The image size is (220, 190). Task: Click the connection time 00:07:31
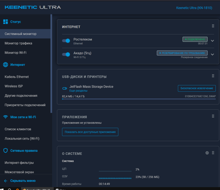pos(203,44)
